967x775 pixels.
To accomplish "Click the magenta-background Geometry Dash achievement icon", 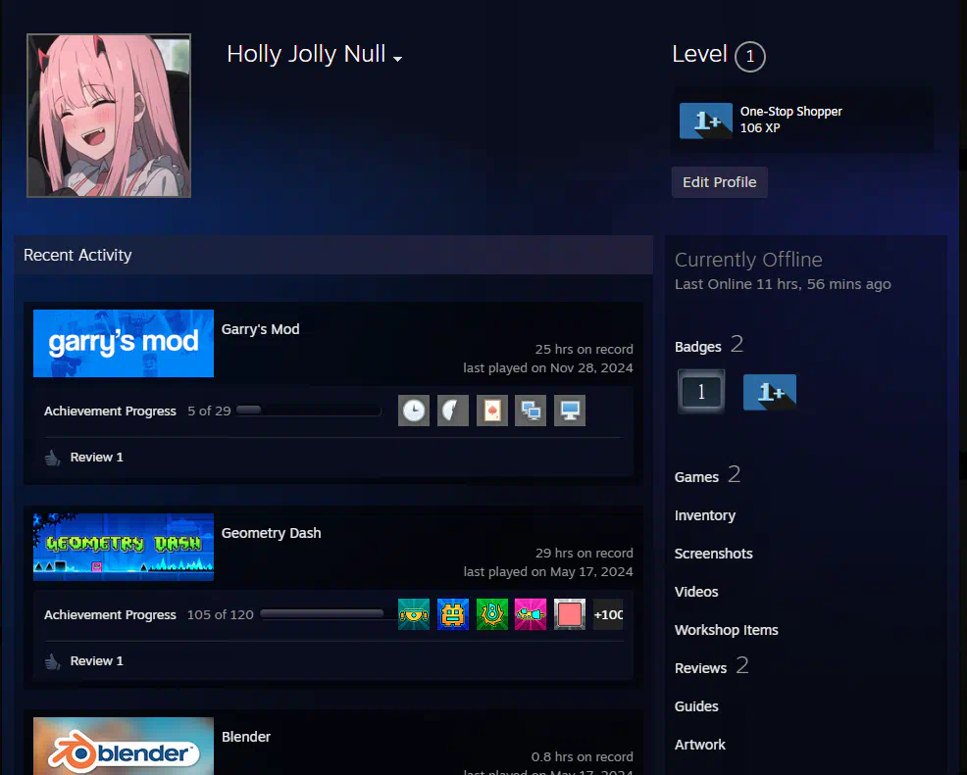I will (531, 614).
